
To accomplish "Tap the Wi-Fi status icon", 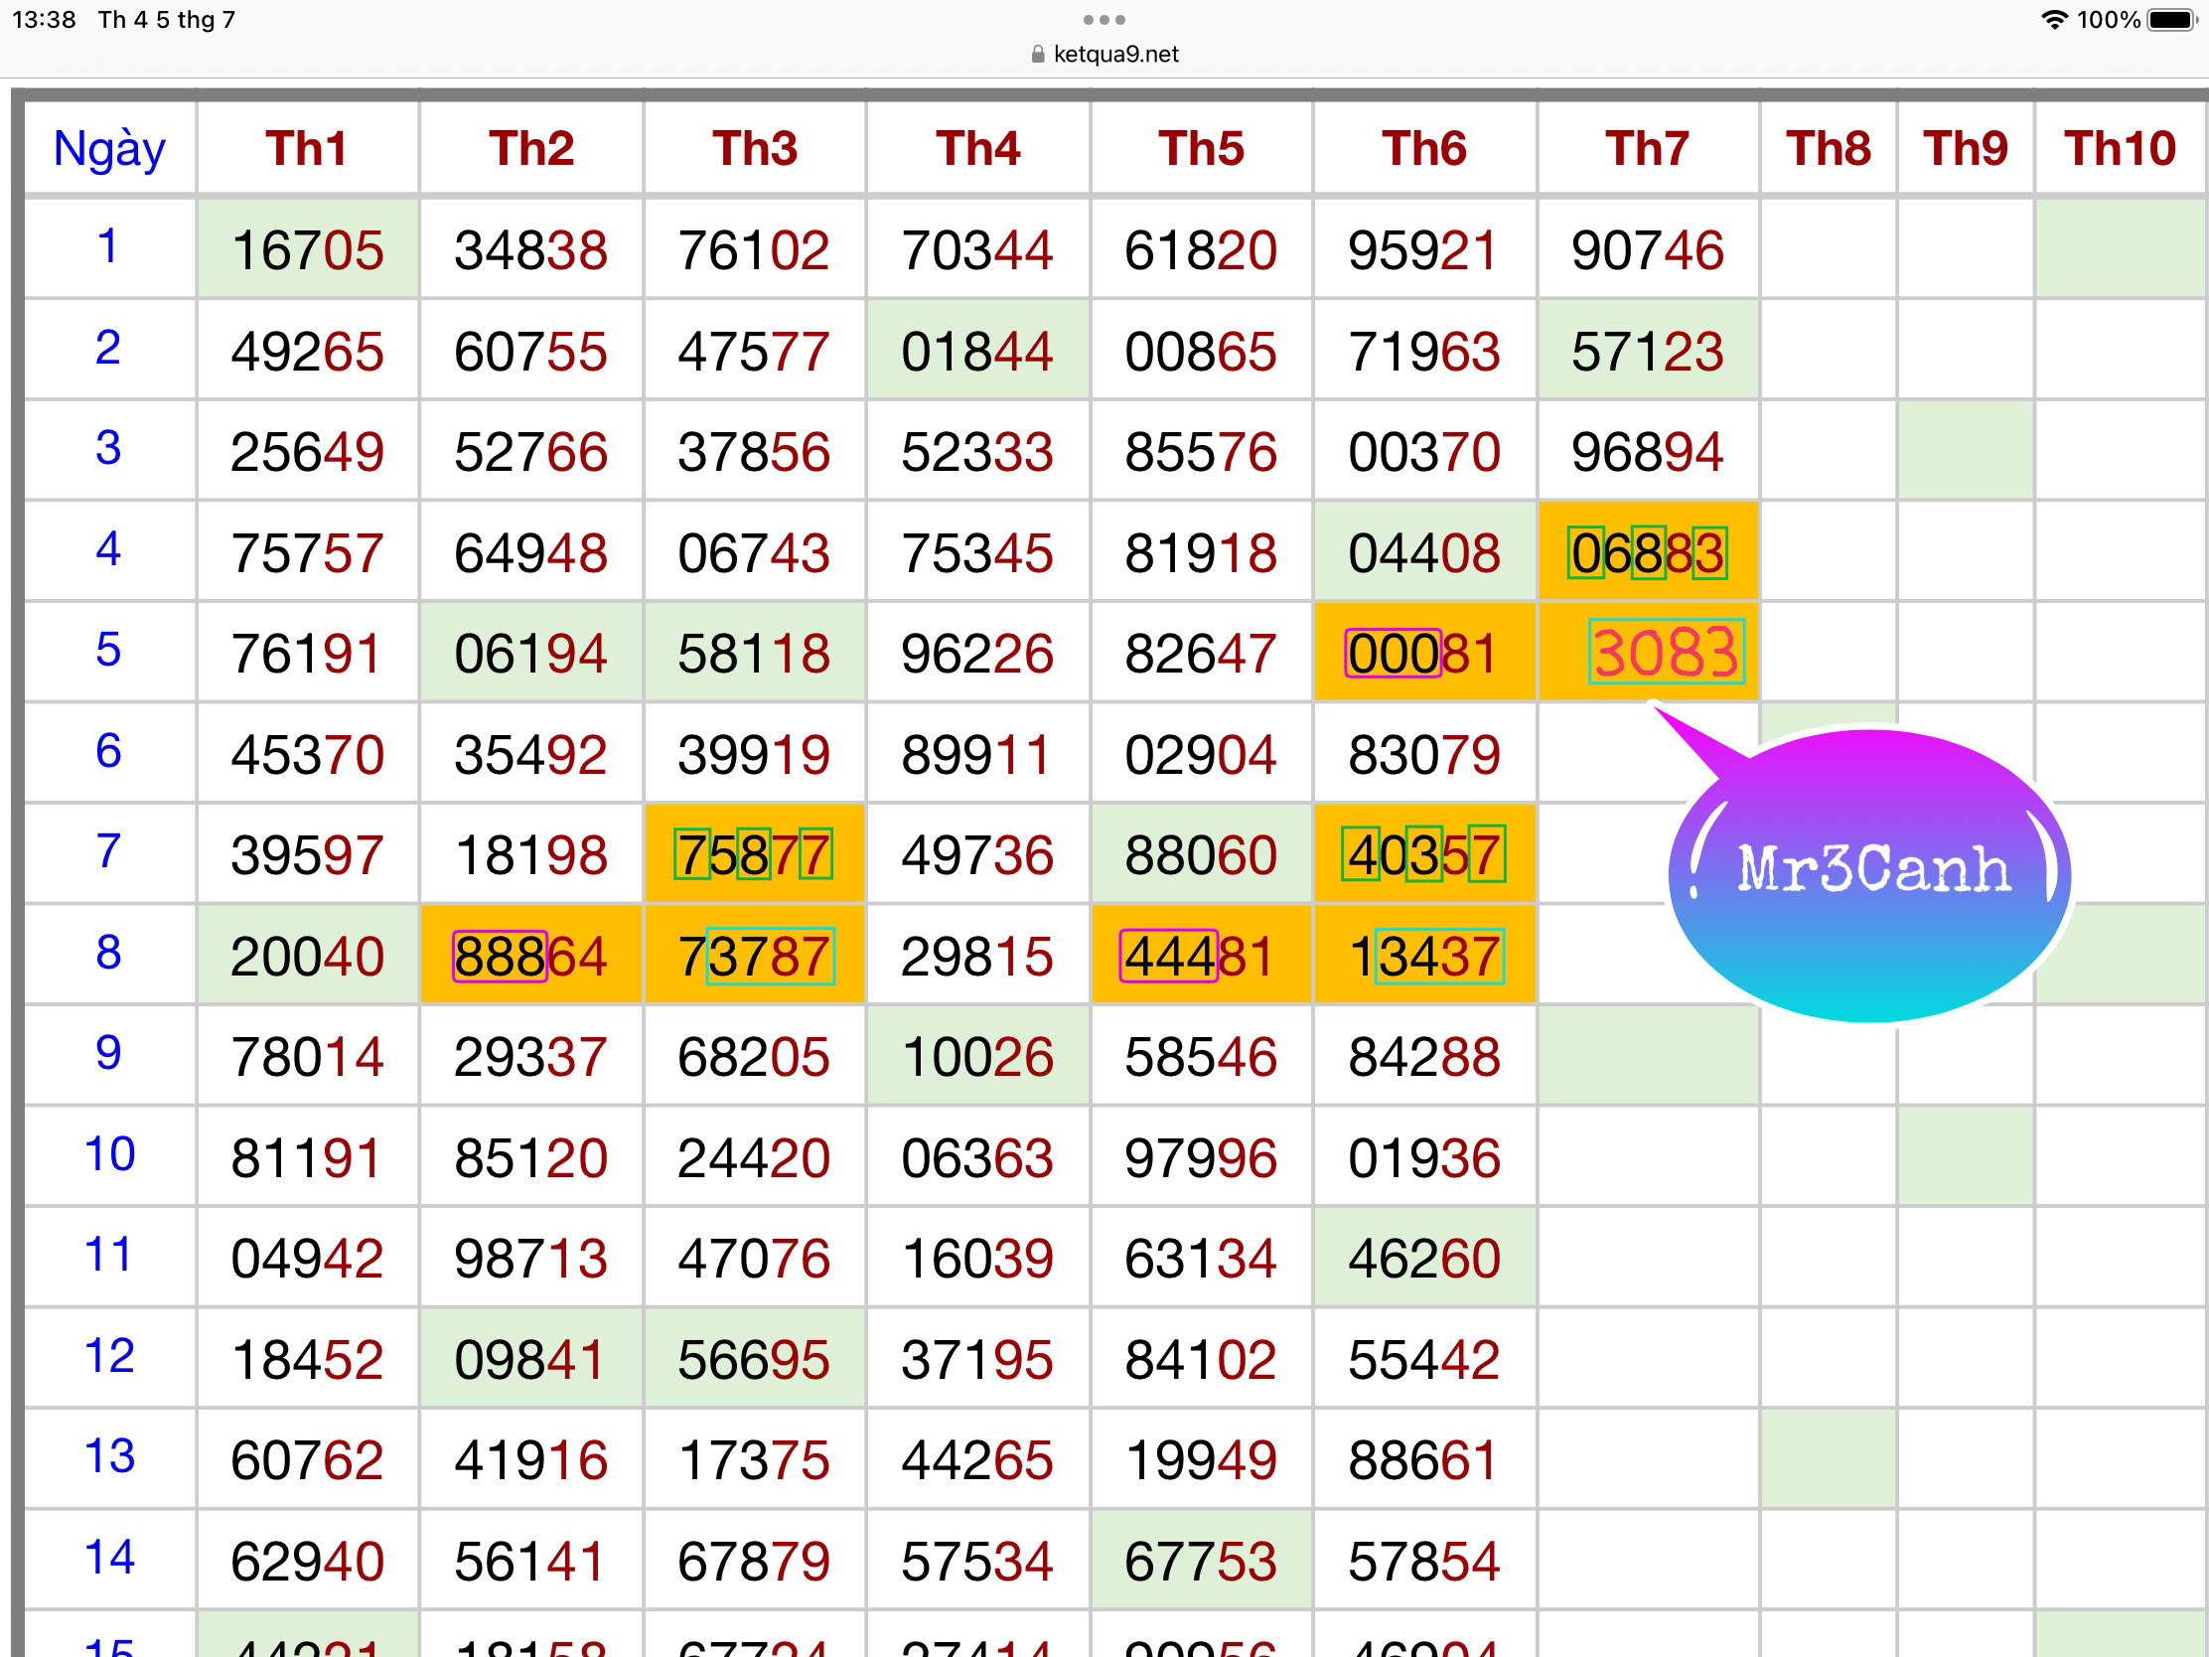I will [2053, 20].
